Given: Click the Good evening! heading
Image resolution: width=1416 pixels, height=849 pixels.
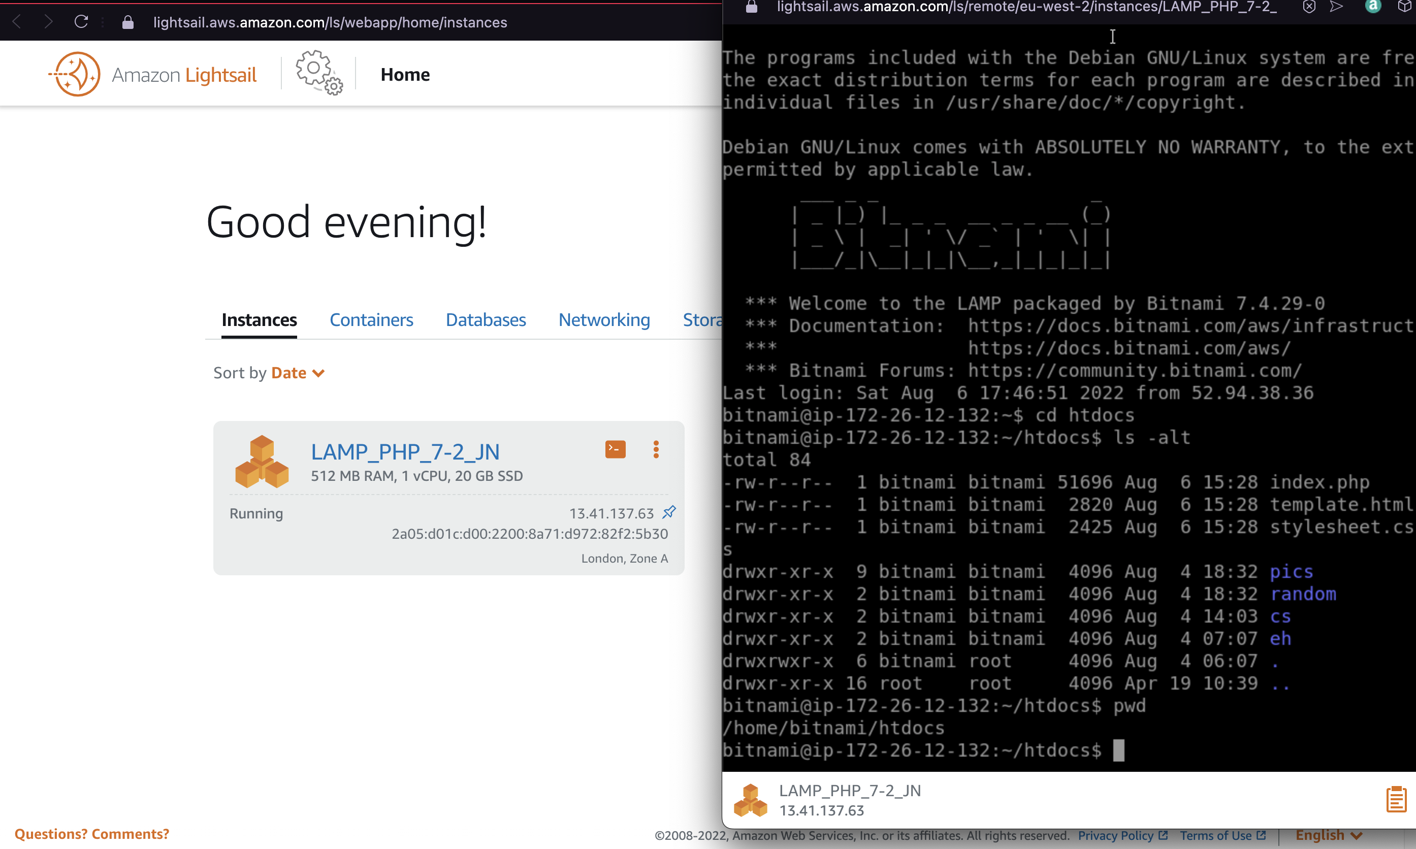Looking at the screenshot, I should (346, 222).
